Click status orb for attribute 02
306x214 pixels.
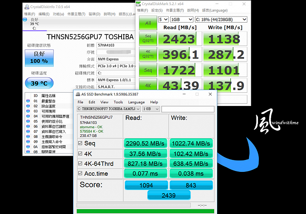pyautogui.click(x=28, y=106)
